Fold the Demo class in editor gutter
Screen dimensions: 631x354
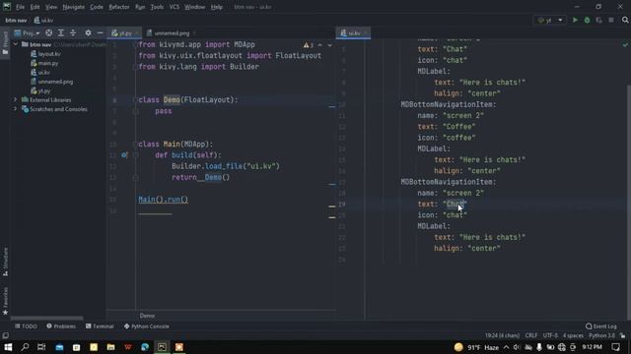[x=136, y=100]
